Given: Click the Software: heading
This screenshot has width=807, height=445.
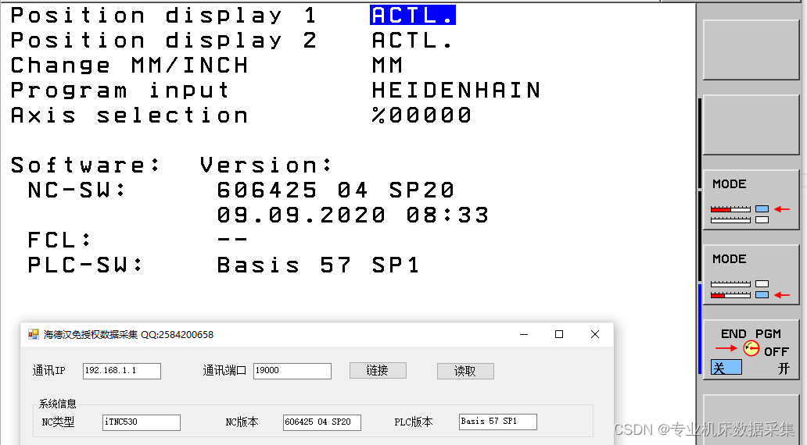Looking at the screenshot, I should (x=85, y=166).
